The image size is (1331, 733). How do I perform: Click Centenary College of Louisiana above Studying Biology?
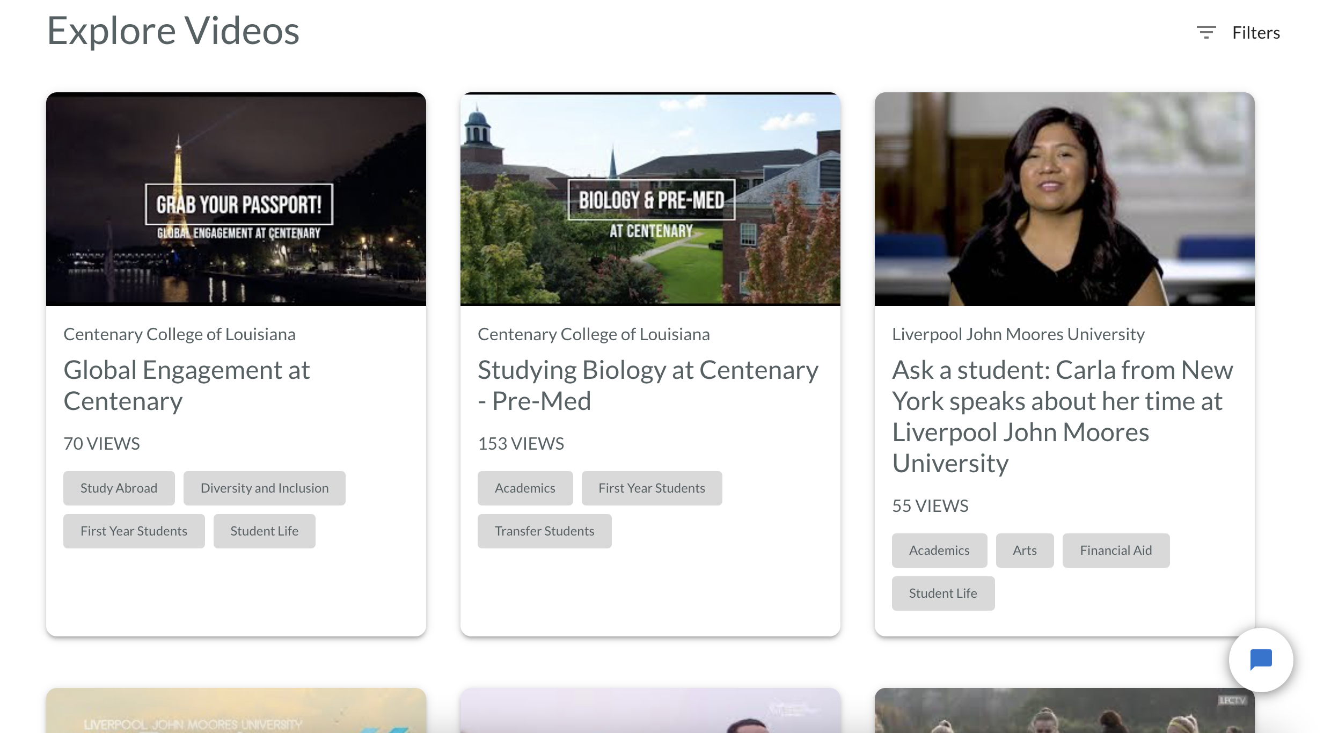(x=594, y=334)
